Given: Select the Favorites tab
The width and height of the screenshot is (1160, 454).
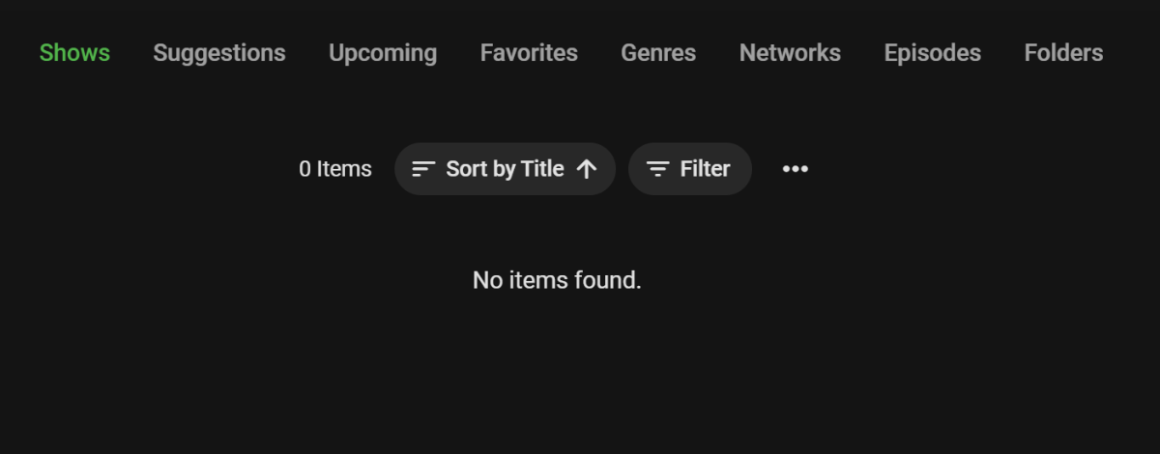Looking at the screenshot, I should click(x=529, y=53).
